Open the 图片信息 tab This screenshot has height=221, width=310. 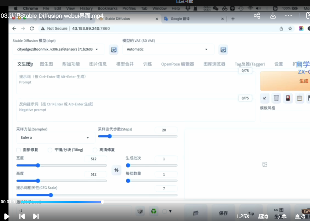tap(98, 64)
